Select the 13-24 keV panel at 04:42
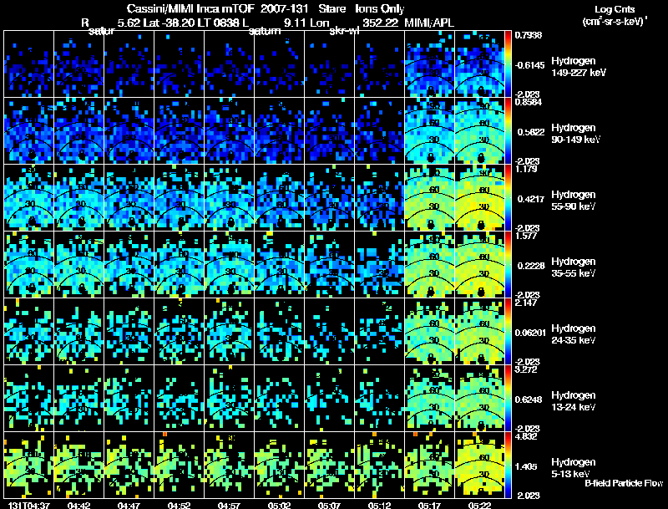 (78, 398)
